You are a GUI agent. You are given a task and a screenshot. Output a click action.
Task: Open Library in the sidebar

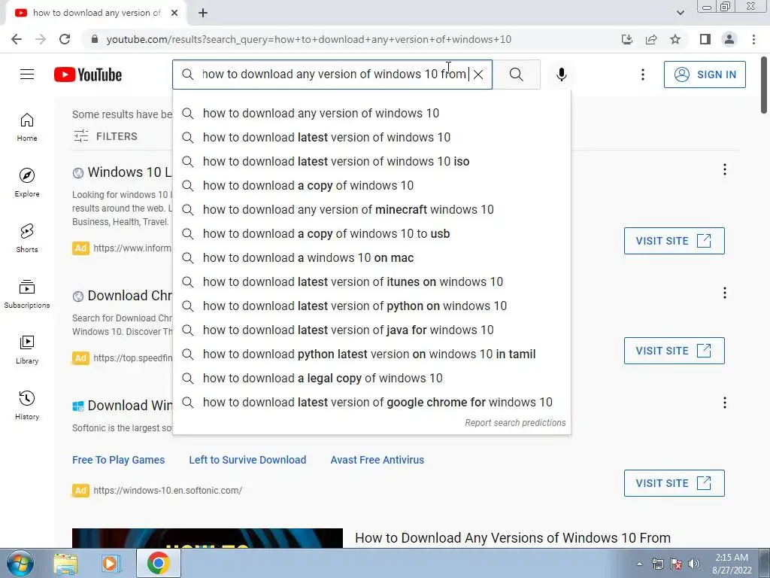[x=27, y=349]
